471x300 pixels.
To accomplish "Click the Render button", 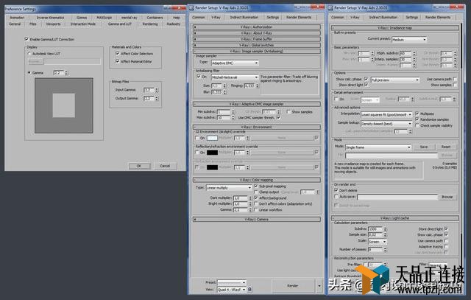I will (293, 285).
